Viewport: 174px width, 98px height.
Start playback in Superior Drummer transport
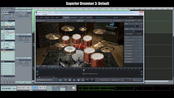[74, 80]
